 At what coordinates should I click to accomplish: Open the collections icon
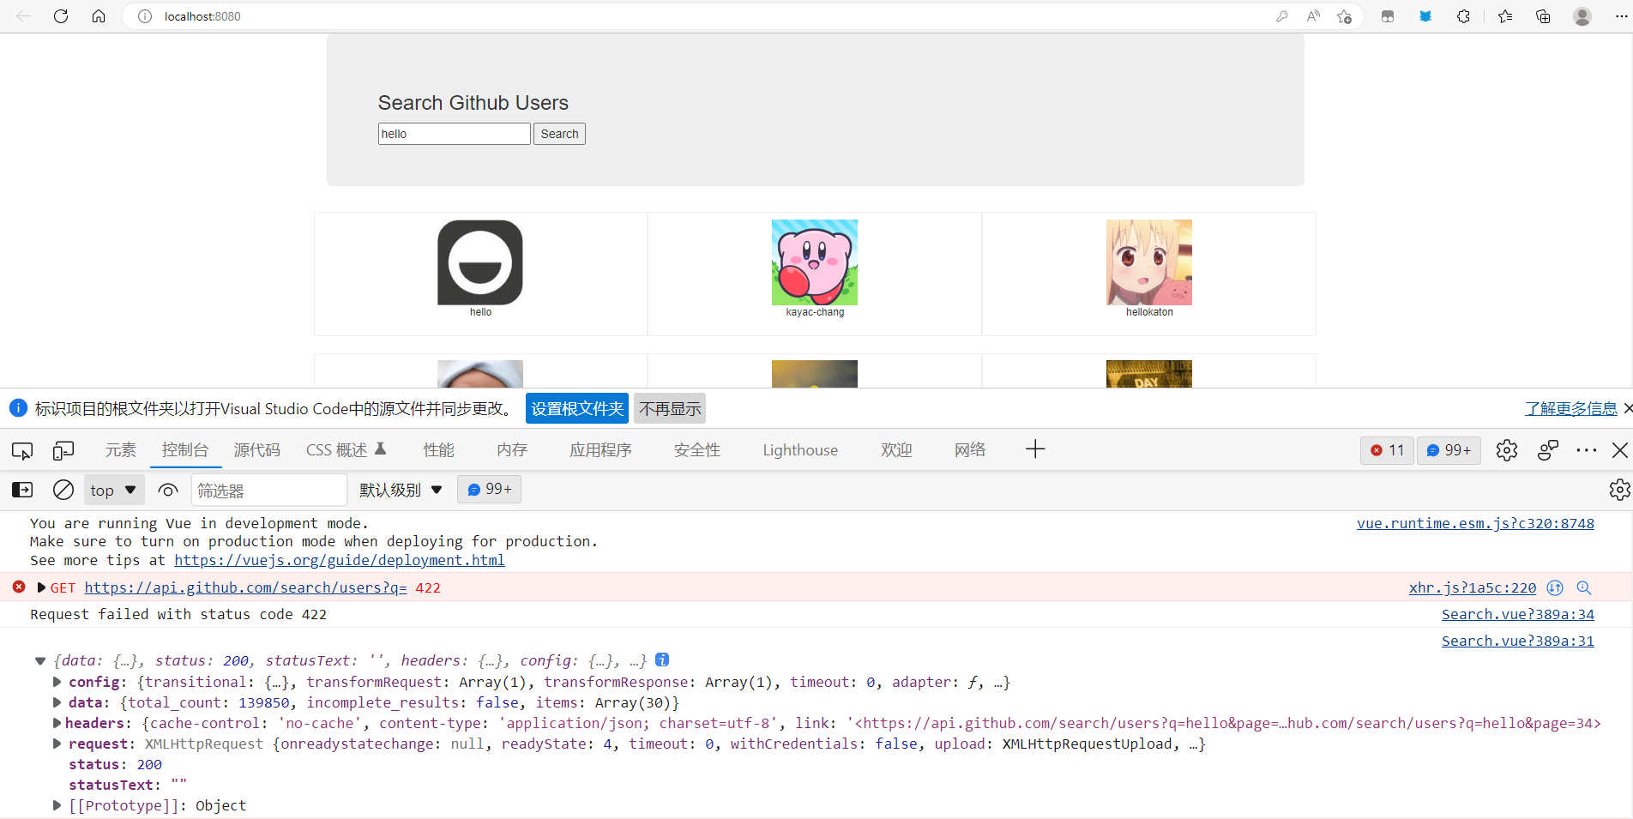tap(1543, 16)
